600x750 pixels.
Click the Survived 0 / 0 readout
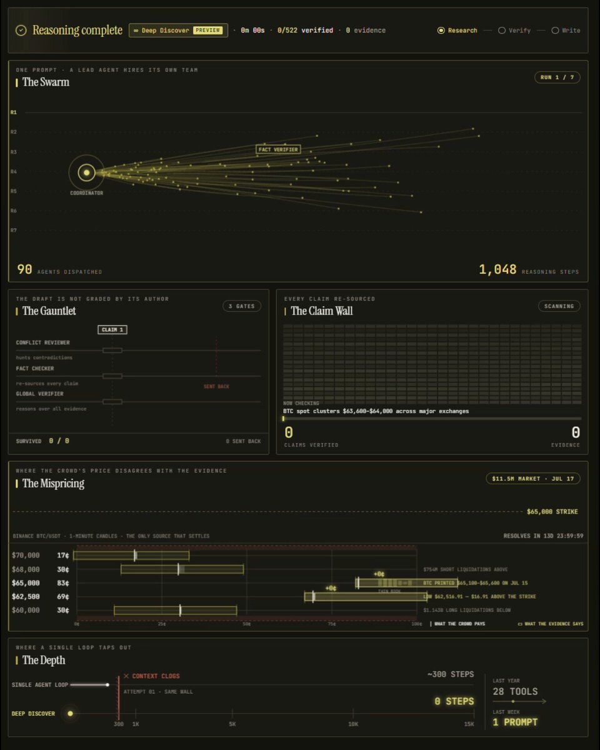point(42,441)
